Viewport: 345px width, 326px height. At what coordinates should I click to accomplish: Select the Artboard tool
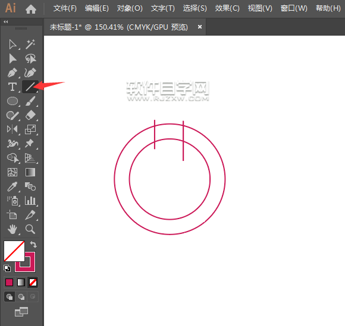pyautogui.click(x=12, y=214)
